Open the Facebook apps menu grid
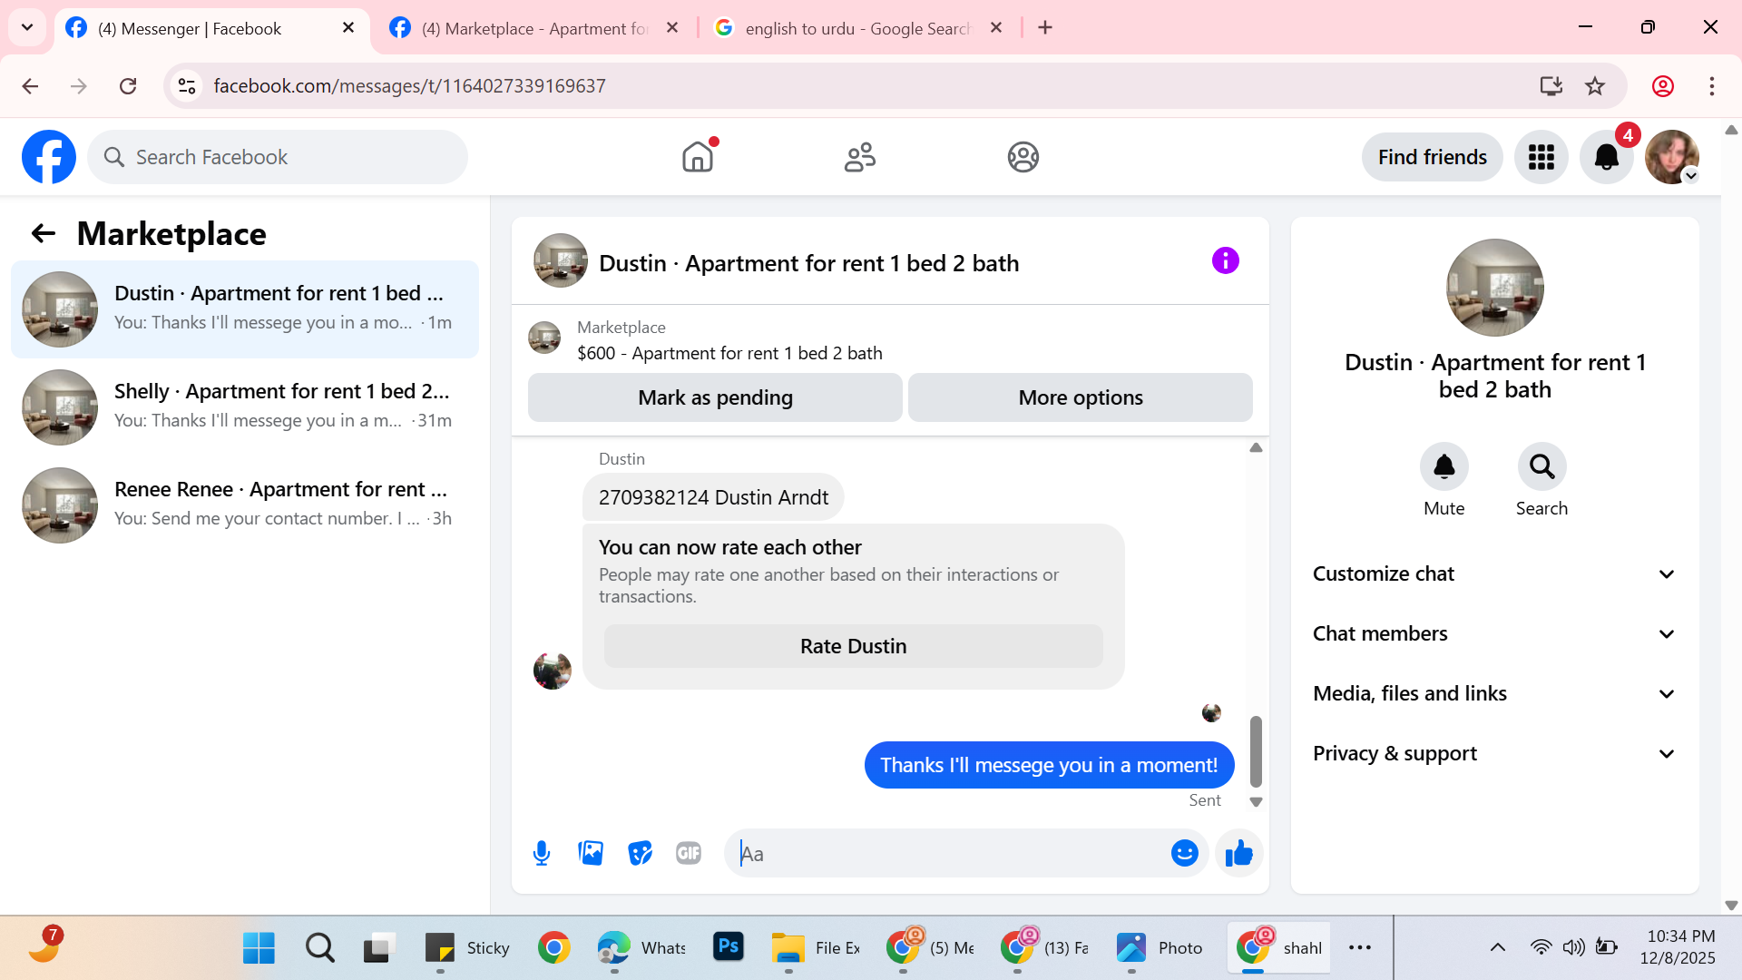Image resolution: width=1742 pixels, height=980 pixels. click(1541, 157)
